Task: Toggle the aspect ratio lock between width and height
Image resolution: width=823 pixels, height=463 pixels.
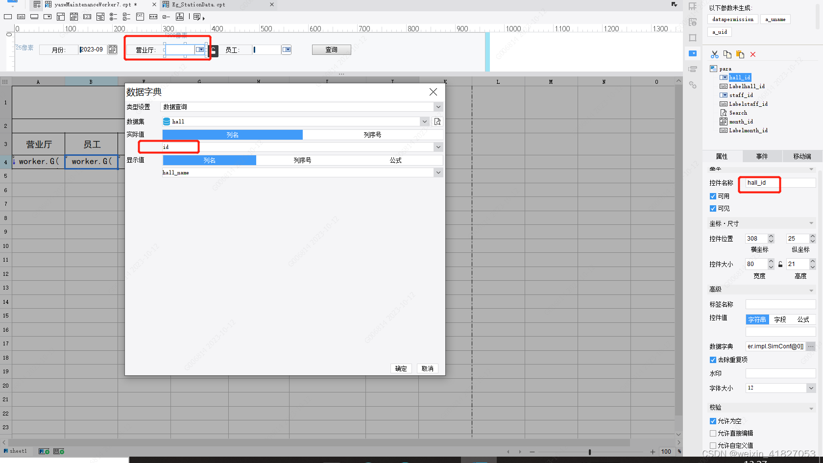Action: point(780,264)
